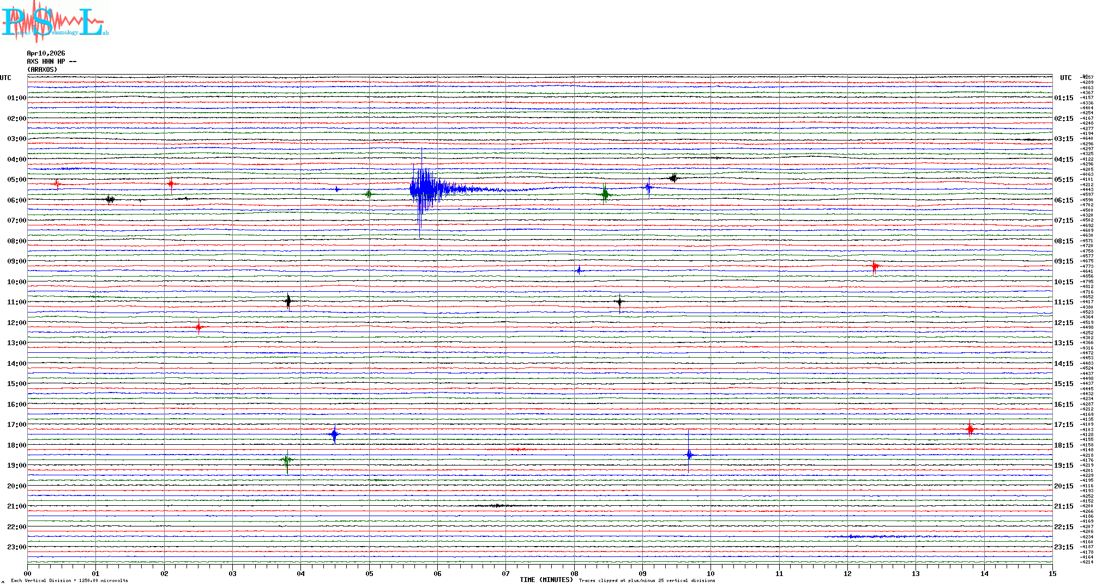This screenshot has height=588, width=1096.
Task: Click the UTC label at top right
Action: pos(1065,78)
